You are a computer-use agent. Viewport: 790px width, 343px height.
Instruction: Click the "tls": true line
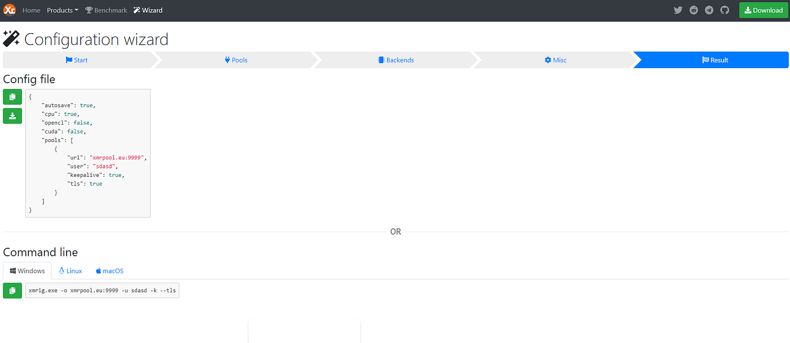[x=85, y=184]
